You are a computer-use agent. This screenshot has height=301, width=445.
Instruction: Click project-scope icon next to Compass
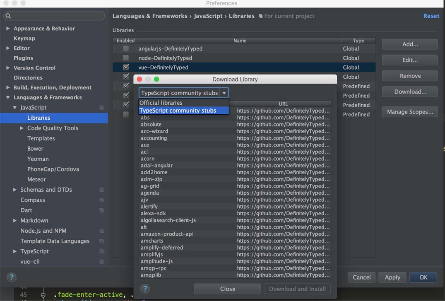tap(101, 200)
